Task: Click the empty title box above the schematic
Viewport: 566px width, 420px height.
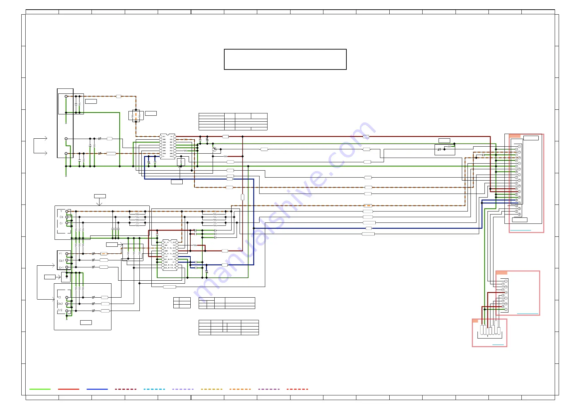Action: [285, 60]
